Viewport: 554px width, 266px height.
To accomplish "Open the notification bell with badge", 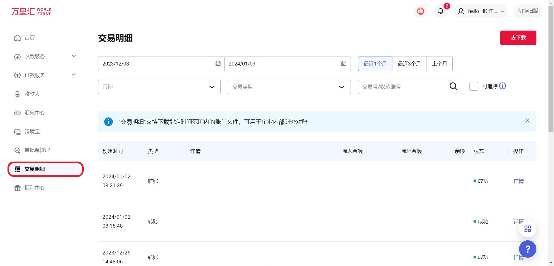I will click(441, 11).
